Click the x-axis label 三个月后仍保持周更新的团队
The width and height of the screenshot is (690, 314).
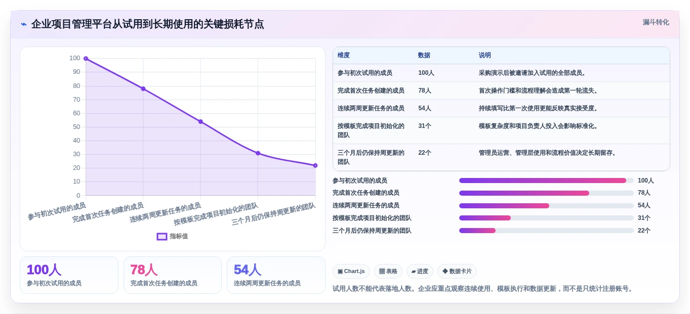pos(273,214)
